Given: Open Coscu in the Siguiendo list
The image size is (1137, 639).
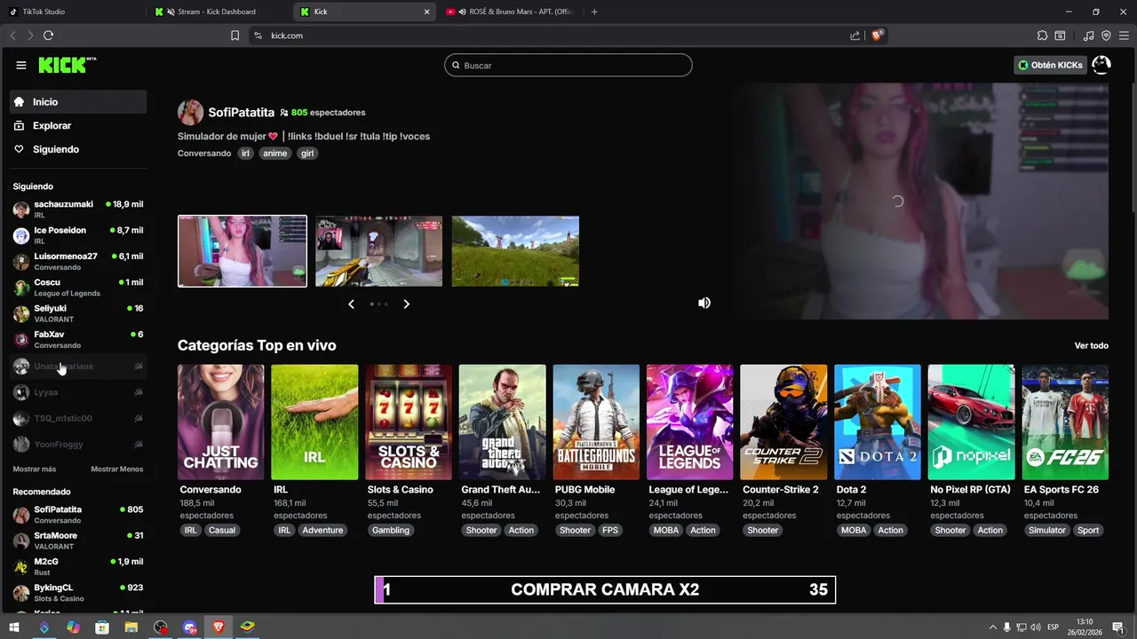Looking at the screenshot, I should click(78, 288).
